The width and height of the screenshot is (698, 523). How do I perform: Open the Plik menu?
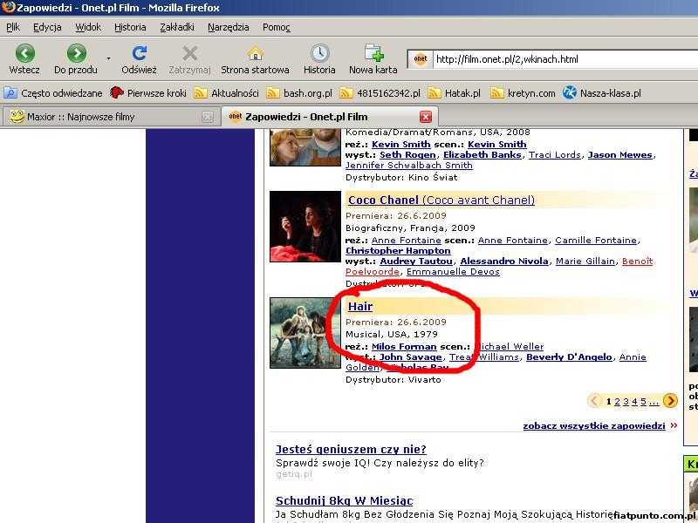tap(13, 28)
